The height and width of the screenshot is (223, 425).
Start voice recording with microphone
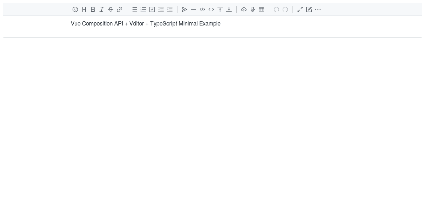point(253,10)
